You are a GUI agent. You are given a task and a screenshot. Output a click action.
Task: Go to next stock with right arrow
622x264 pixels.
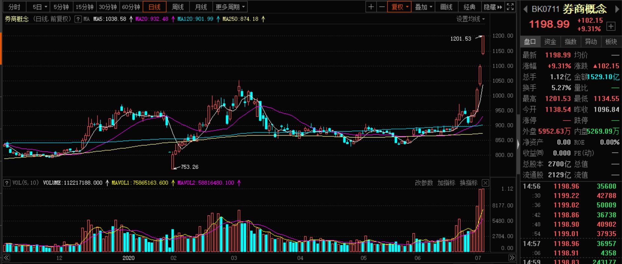tap(616, 9)
